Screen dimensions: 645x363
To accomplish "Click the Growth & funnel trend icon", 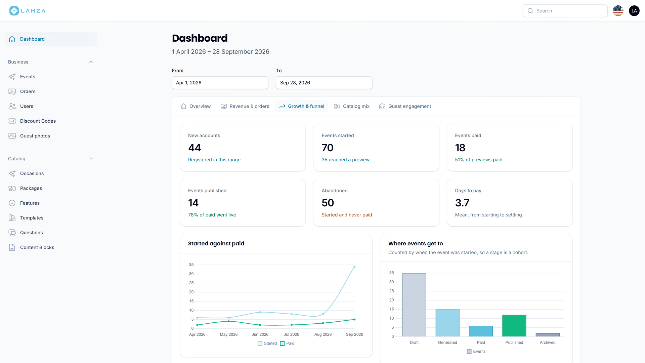I will [282, 106].
